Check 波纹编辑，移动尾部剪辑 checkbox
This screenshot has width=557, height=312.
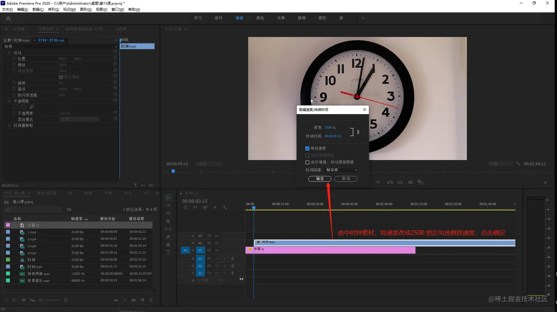307,162
